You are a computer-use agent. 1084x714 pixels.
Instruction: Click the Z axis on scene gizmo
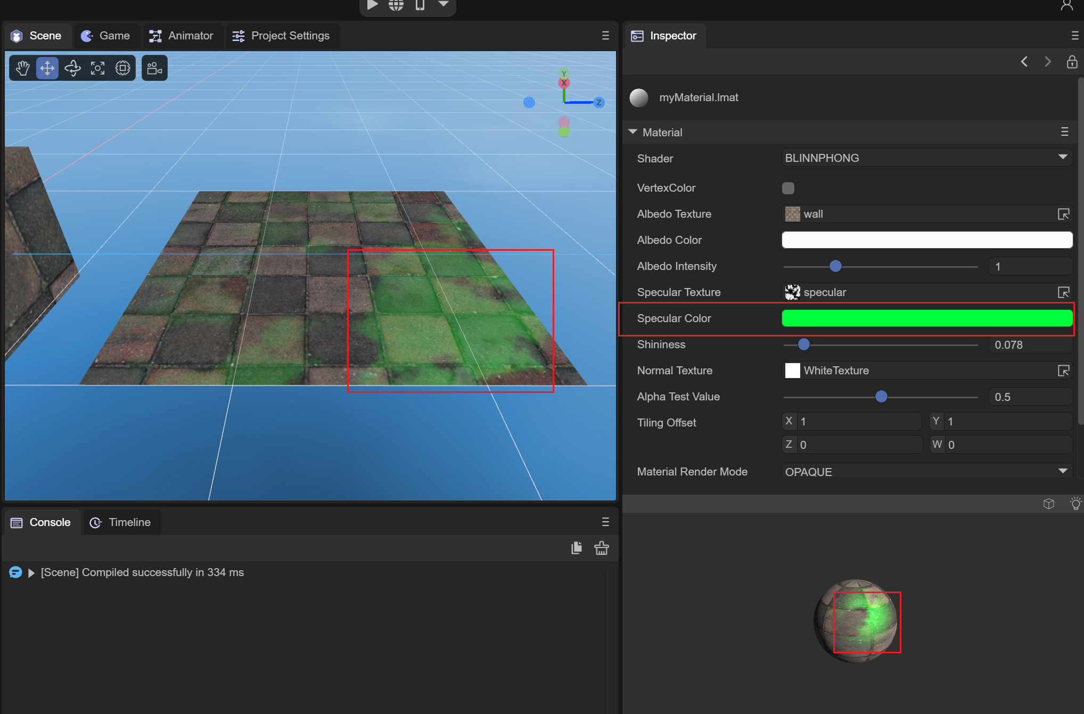coord(599,102)
